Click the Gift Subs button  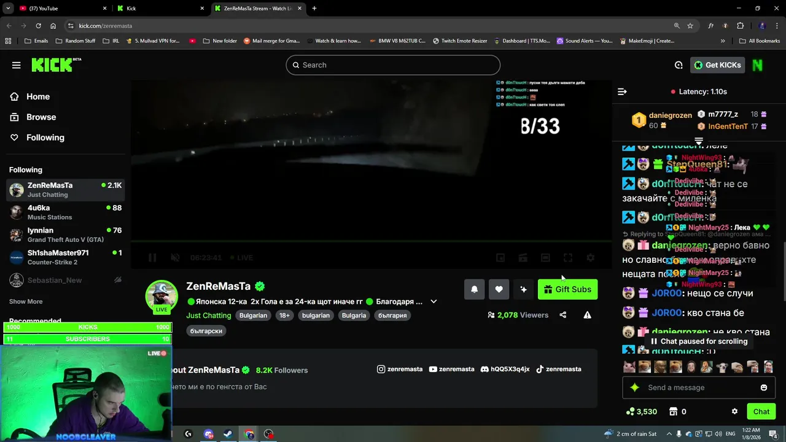(567, 289)
